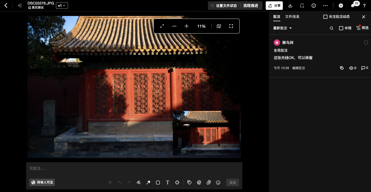Toggle the @我 filter checkbox
The image size is (371, 192).
click(x=341, y=28)
